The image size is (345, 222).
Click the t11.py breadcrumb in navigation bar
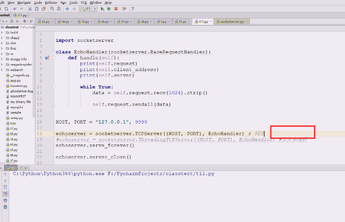[20, 15]
